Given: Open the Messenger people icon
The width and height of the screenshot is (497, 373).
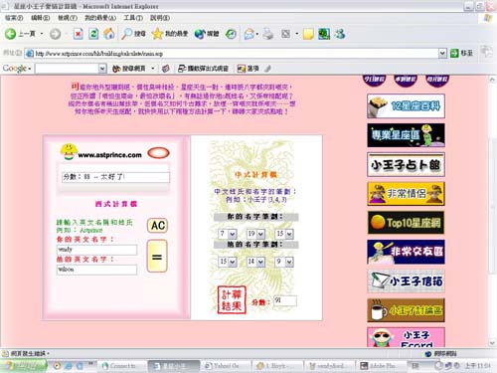Looking at the screenshot, I should tap(340, 34).
